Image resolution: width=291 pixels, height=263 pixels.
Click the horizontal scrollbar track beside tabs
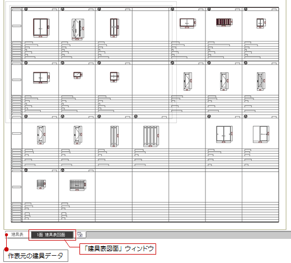click(189, 235)
